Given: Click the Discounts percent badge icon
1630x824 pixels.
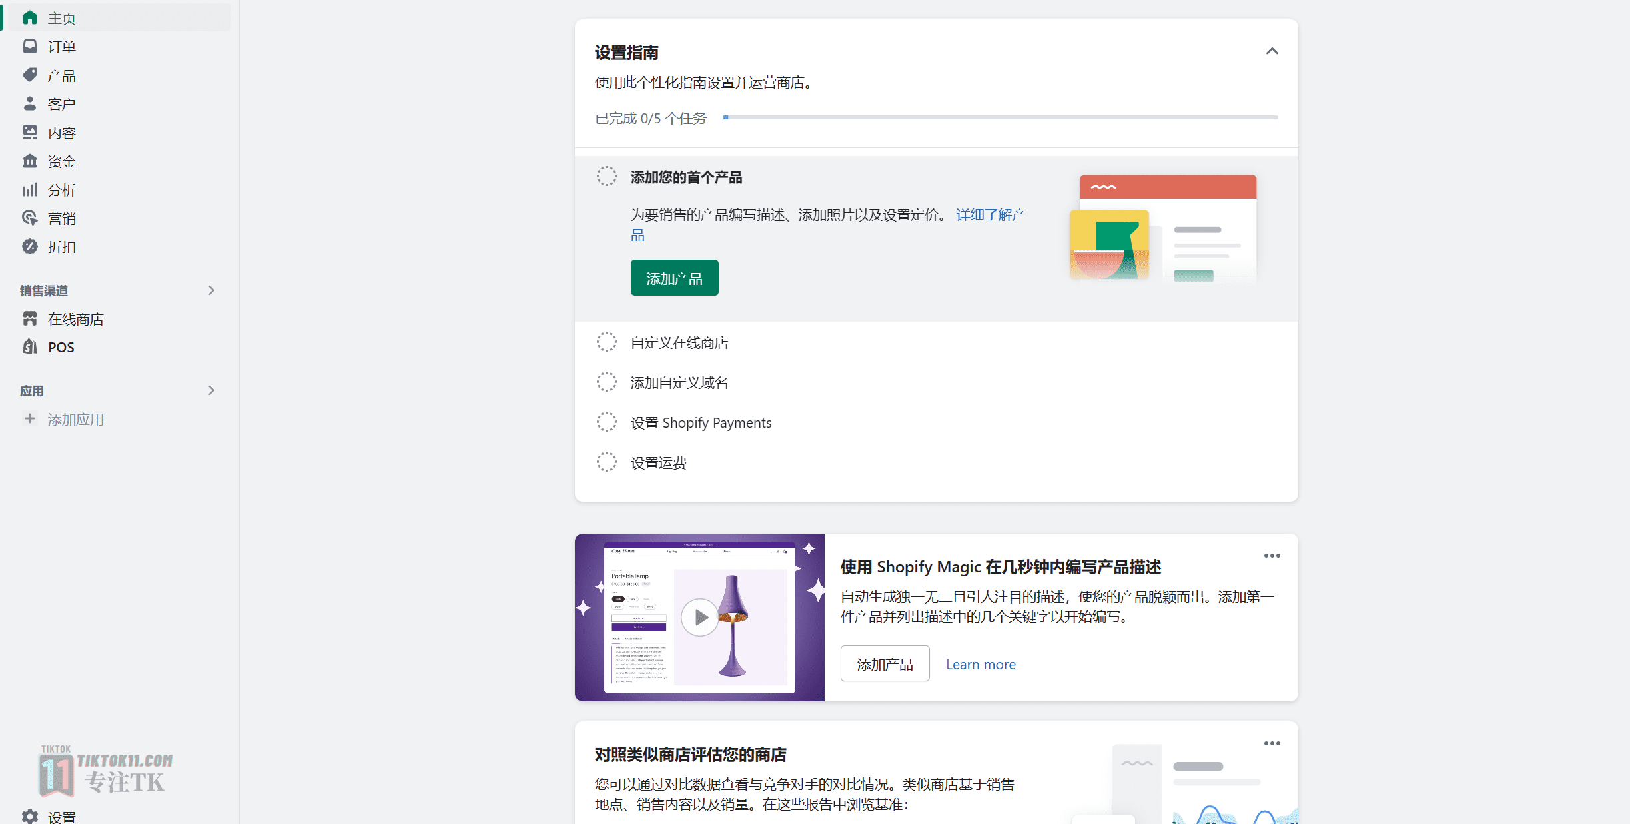Looking at the screenshot, I should point(30,246).
